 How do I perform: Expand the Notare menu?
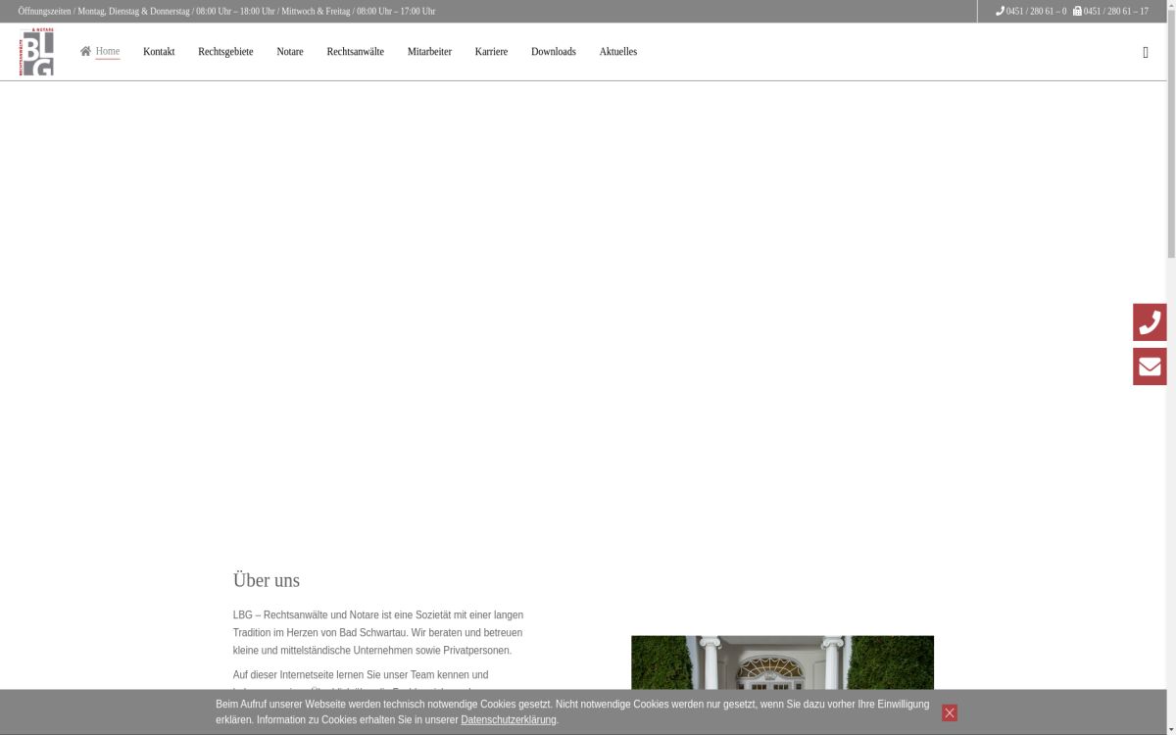click(289, 52)
